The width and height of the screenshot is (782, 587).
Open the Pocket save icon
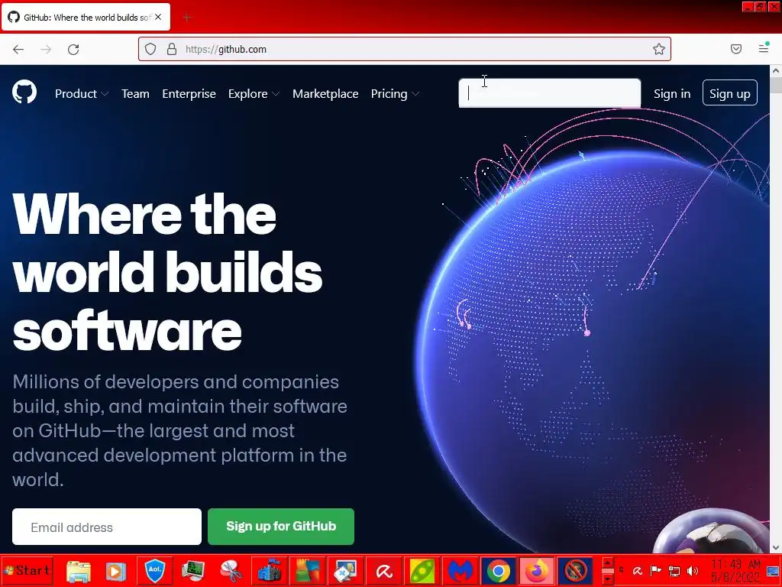click(x=736, y=49)
